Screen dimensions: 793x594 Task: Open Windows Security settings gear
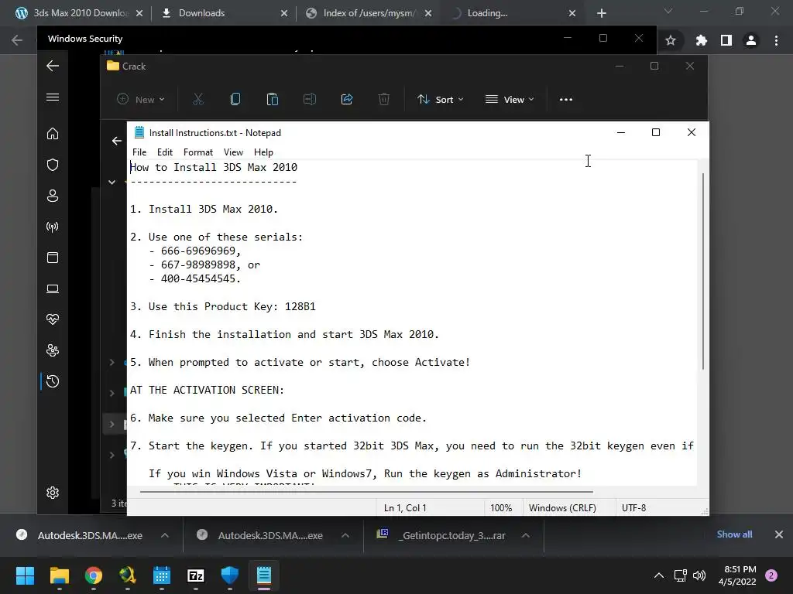coord(53,493)
